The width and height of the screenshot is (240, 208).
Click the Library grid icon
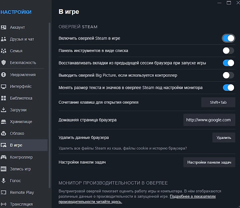(4, 98)
